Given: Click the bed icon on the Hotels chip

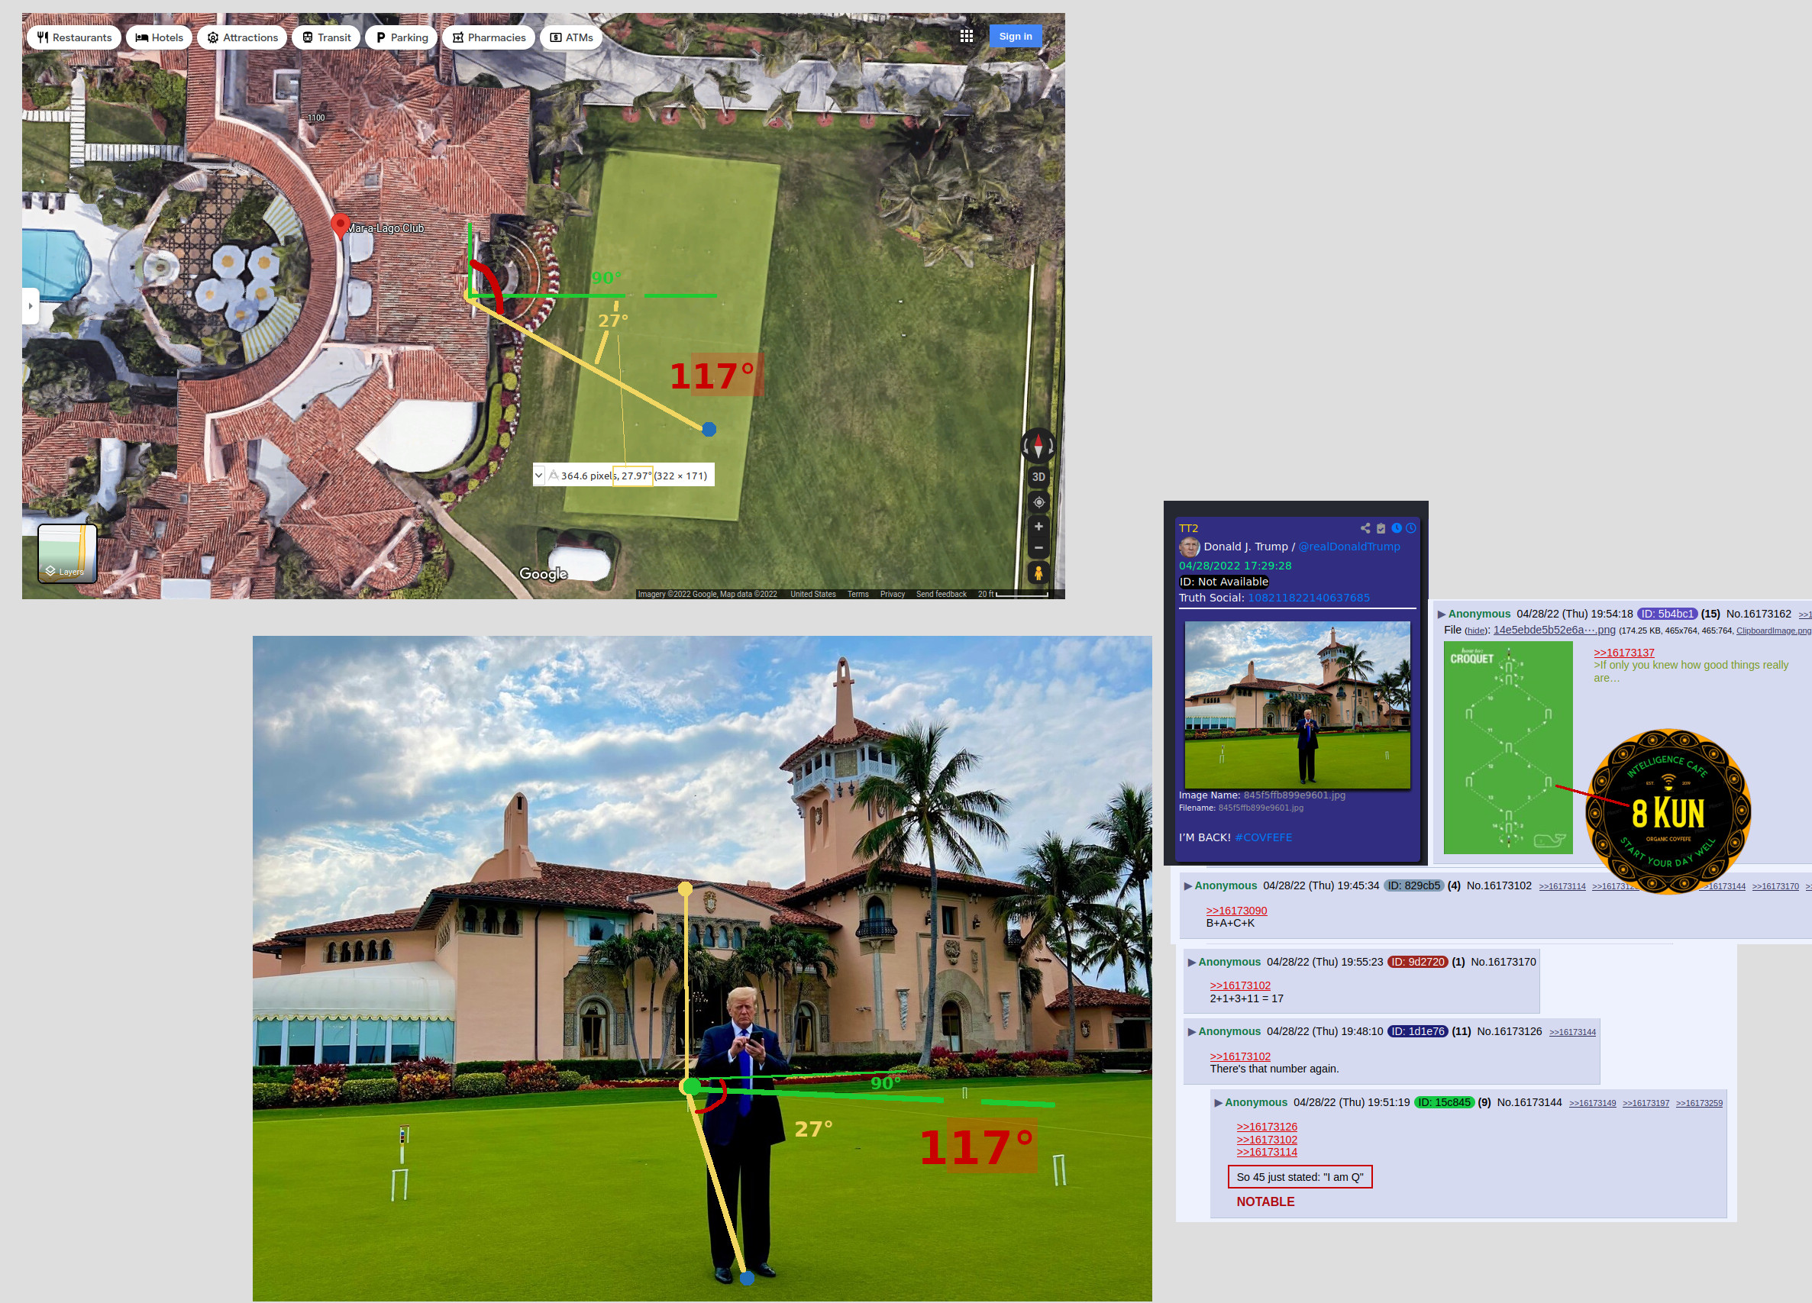Looking at the screenshot, I should click(142, 37).
